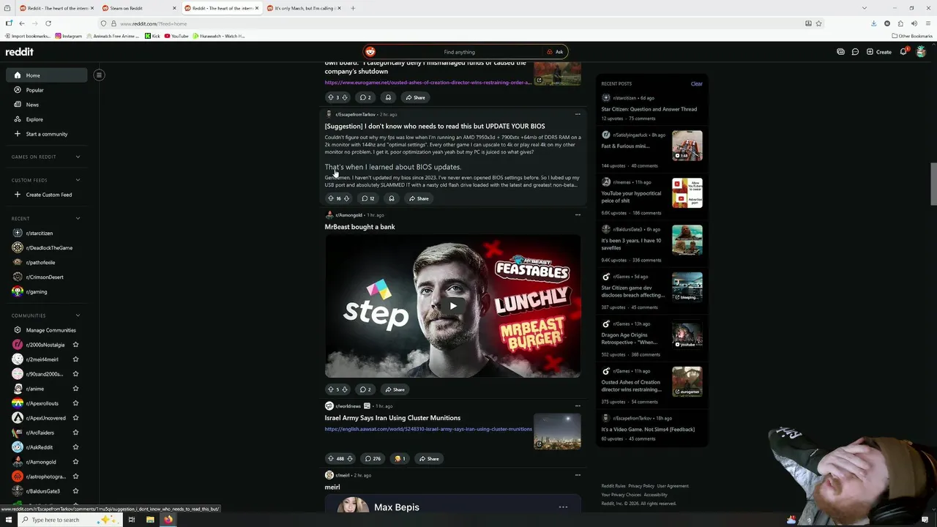Open the notifications bell icon
Screen dimensions: 937x527
tap(903, 52)
